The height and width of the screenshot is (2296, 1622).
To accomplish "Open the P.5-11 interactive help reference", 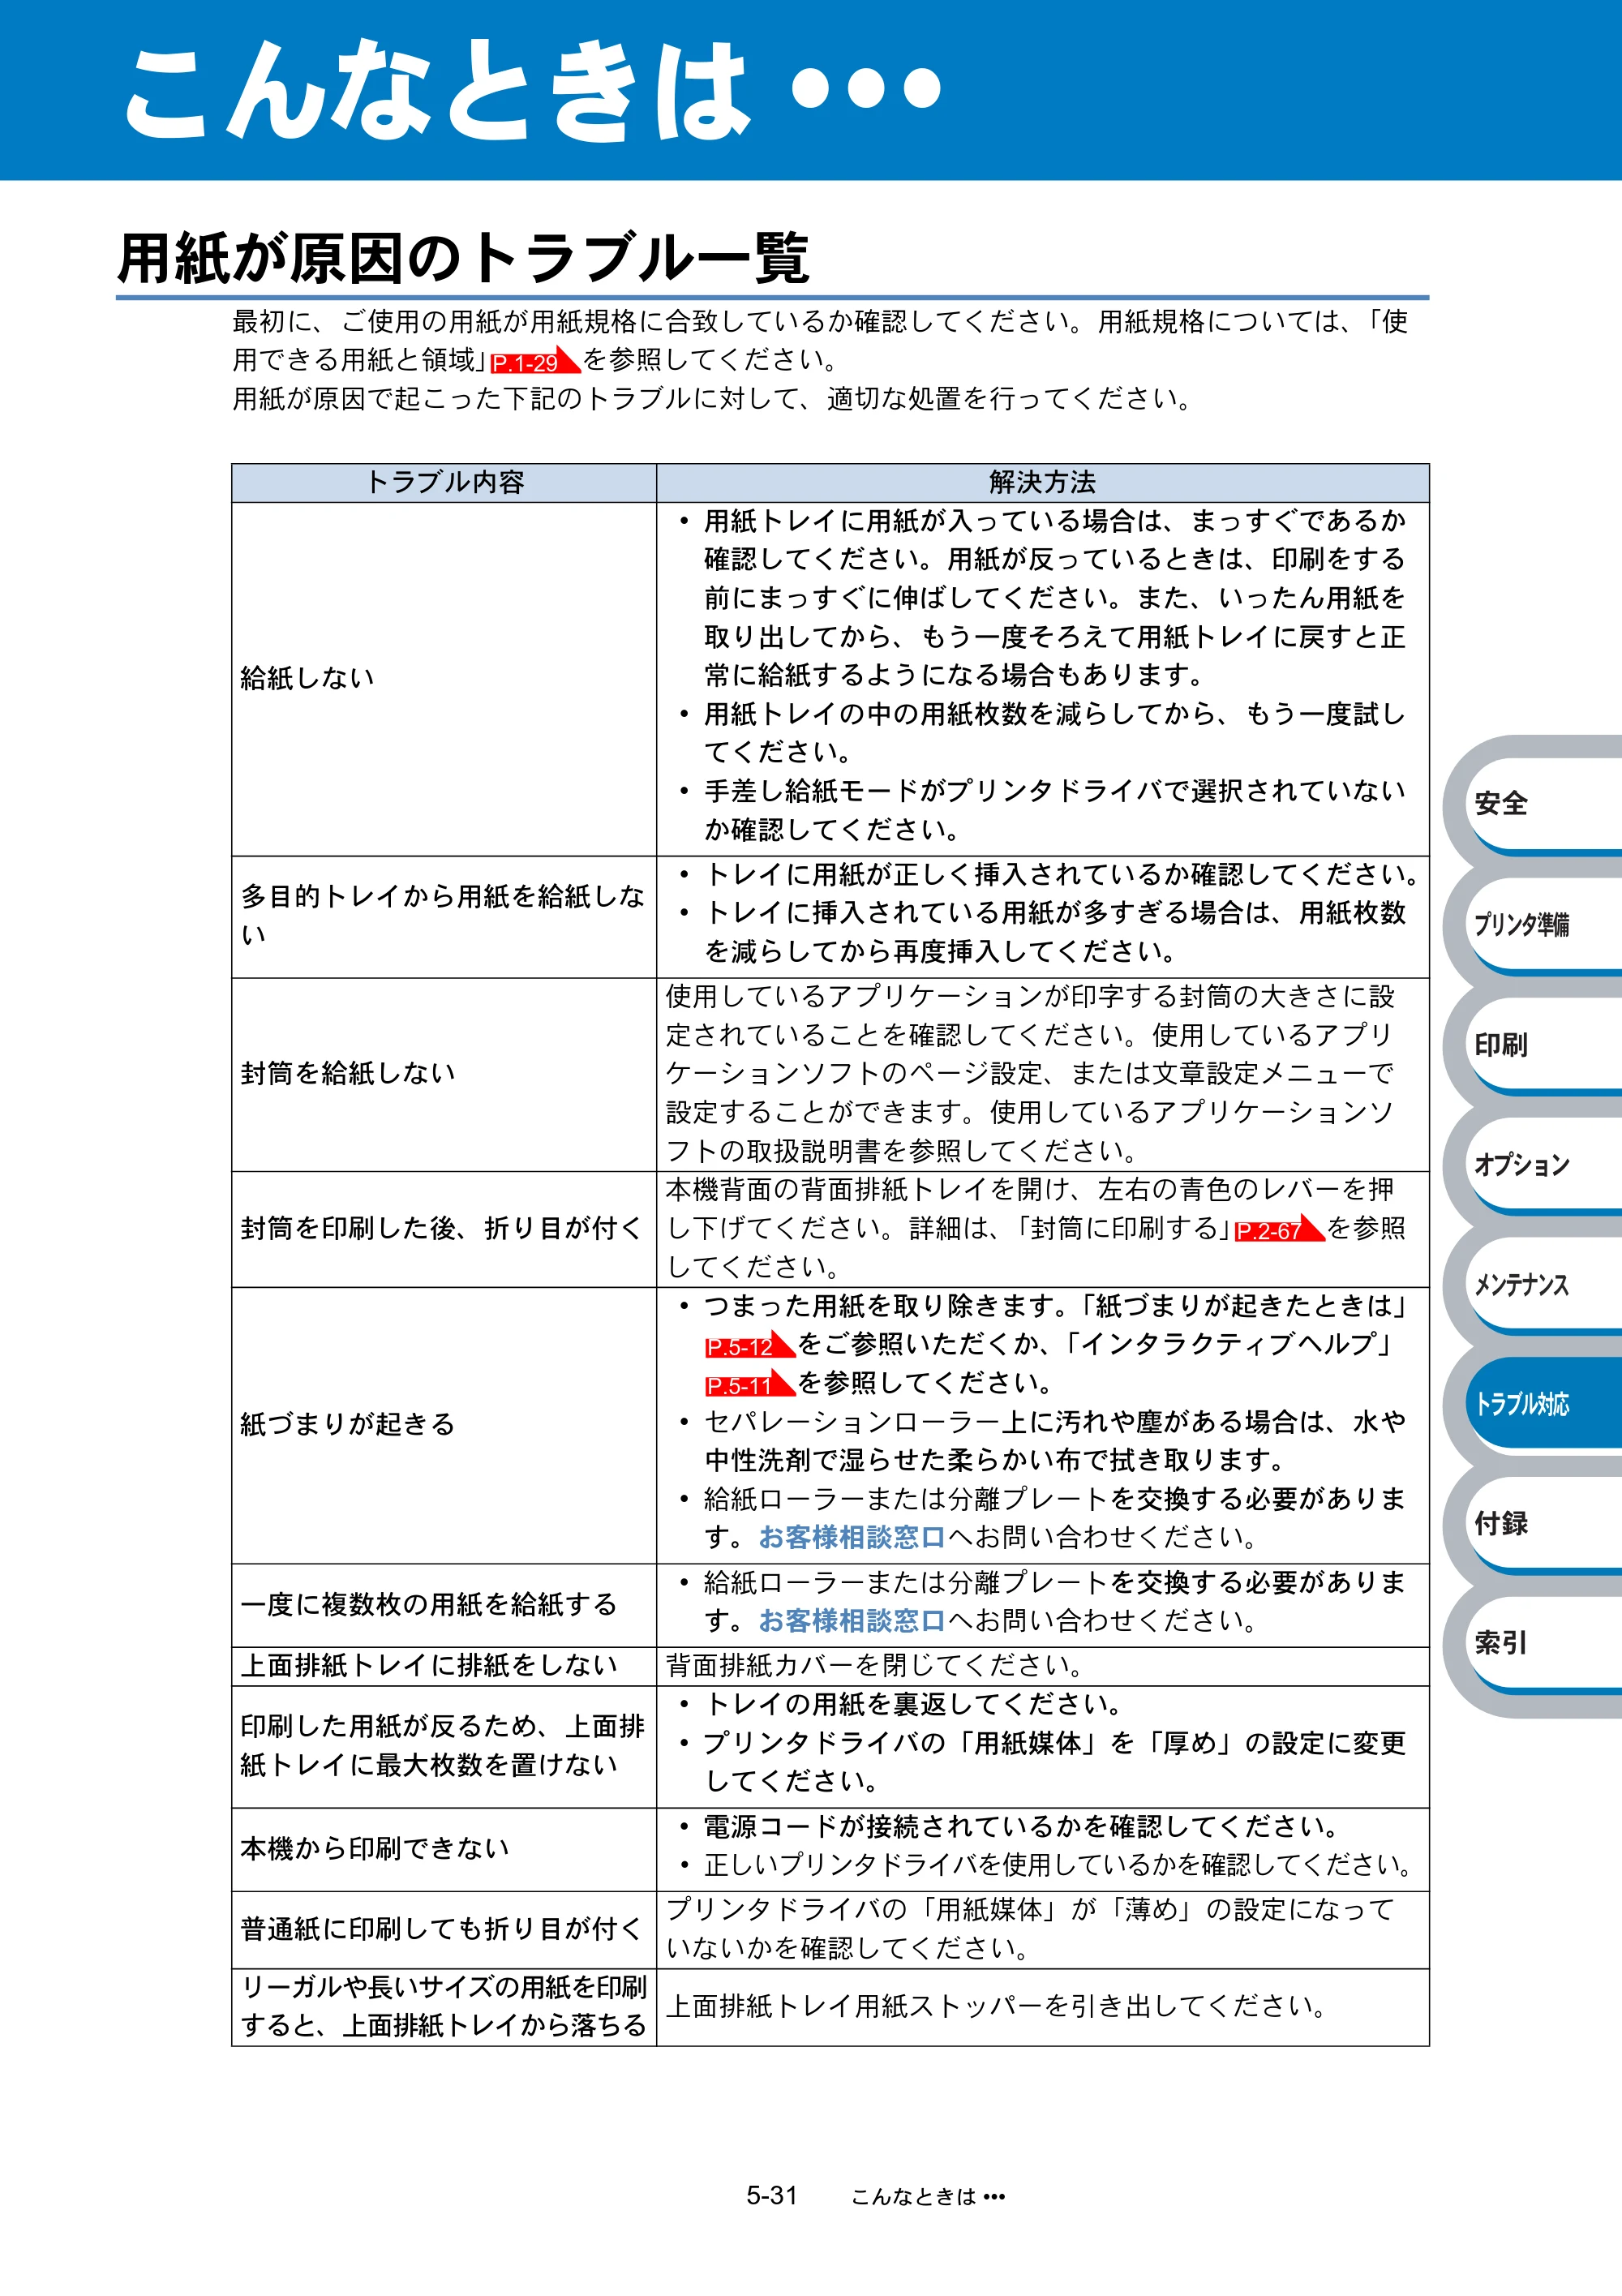I will pos(749,1384).
